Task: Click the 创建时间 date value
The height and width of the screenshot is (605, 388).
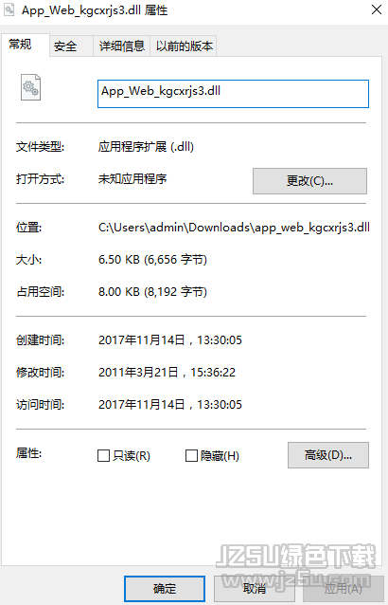Action: point(170,340)
